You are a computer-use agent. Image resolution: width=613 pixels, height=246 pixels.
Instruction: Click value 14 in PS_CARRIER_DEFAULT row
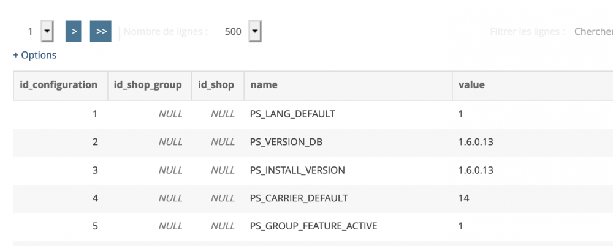(x=463, y=198)
